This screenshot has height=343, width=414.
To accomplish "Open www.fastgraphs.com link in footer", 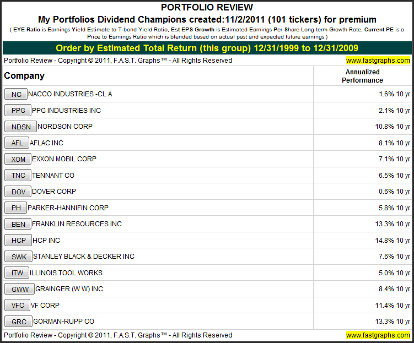I will click(x=378, y=335).
